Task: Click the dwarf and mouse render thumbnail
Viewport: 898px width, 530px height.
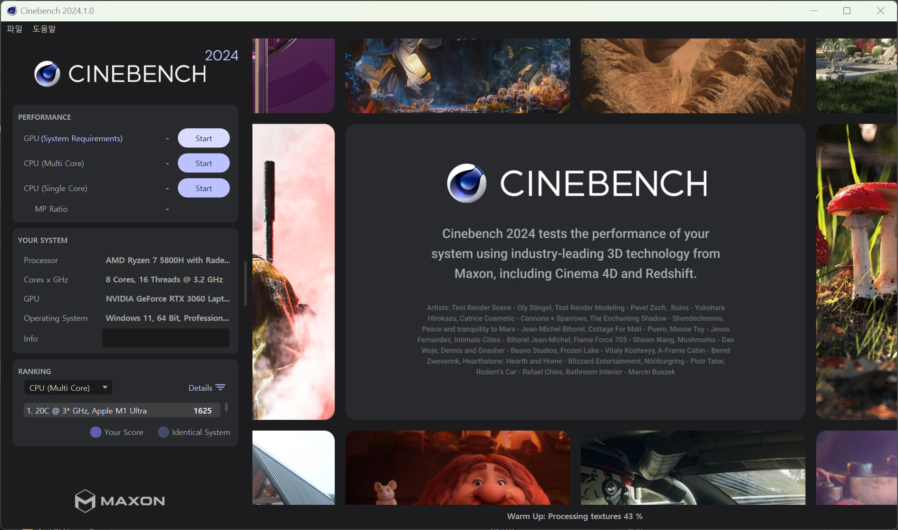Action: [458, 468]
